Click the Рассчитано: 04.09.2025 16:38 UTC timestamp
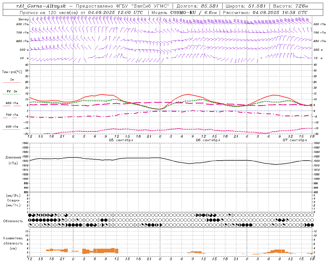 [265, 12]
